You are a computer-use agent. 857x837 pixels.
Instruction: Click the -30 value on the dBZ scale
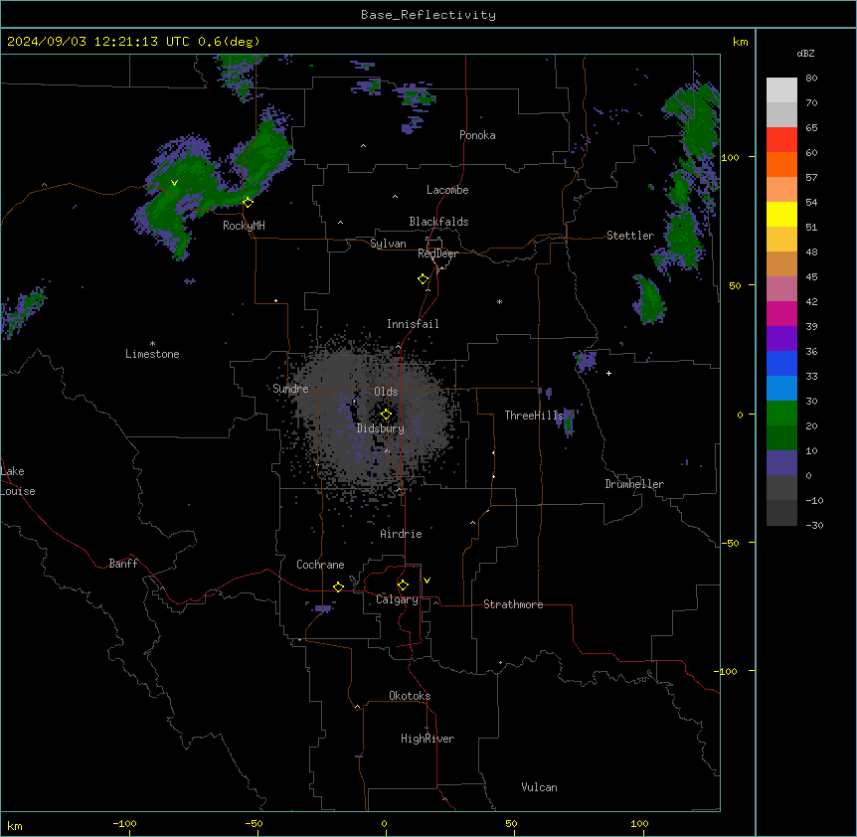(x=814, y=525)
